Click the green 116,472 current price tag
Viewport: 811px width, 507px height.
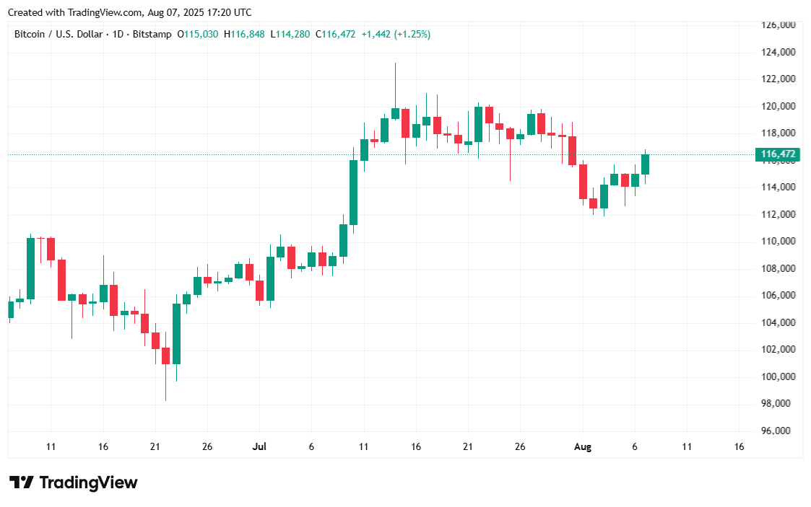pos(776,154)
